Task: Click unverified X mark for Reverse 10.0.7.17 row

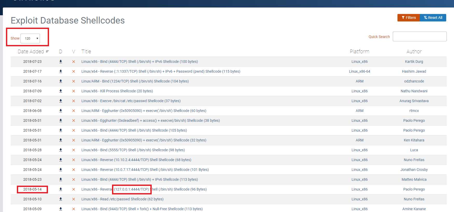Action: pos(74,170)
